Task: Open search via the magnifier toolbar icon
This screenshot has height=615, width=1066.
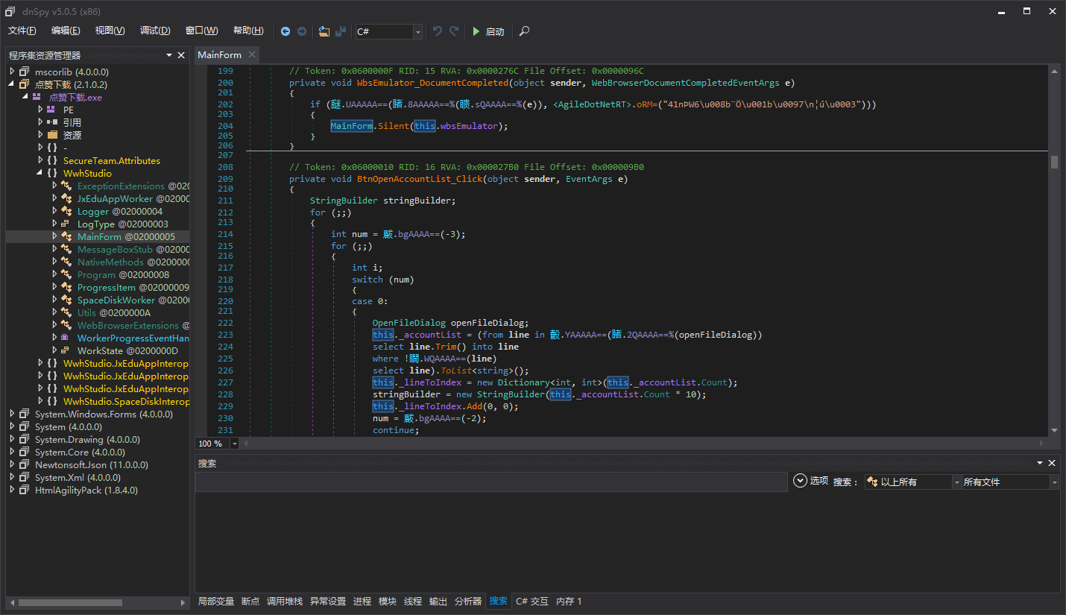Action: (x=523, y=32)
